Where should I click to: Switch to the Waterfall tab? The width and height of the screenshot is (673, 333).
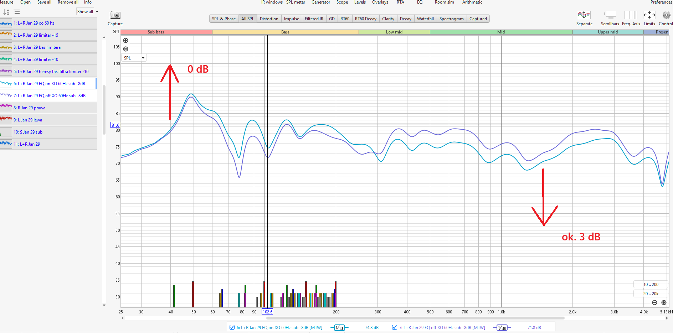coord(425,19)
